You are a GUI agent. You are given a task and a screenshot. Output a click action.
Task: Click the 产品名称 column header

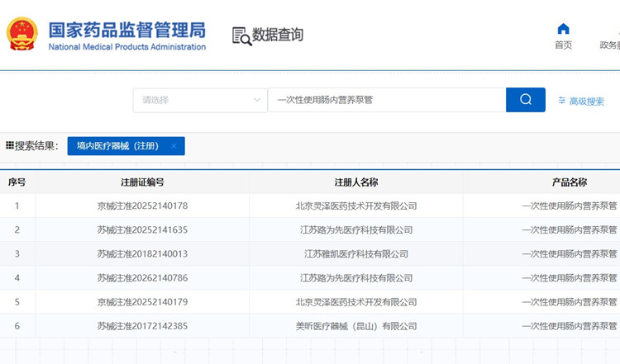[570, 182]
